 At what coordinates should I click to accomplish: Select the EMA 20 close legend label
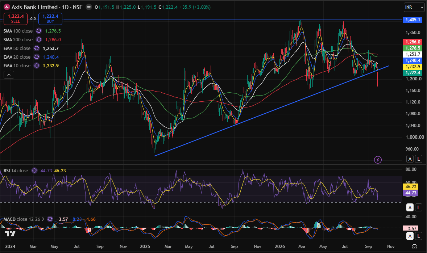[x=17, y=57]
